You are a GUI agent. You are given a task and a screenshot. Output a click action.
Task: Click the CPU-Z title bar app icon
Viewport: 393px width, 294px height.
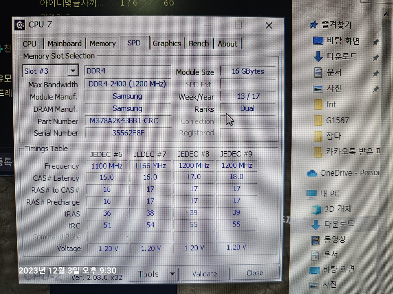click(20, 25)
